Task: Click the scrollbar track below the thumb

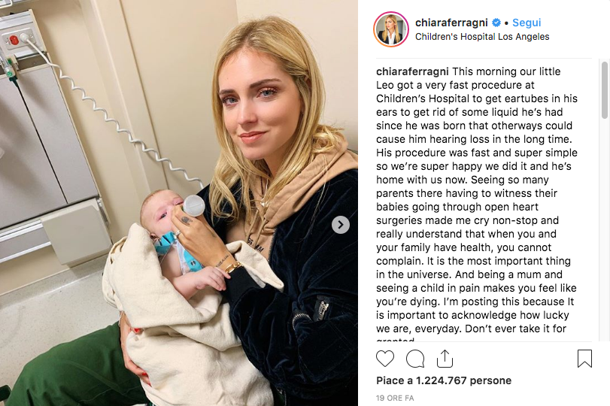Action: [604, 229]
